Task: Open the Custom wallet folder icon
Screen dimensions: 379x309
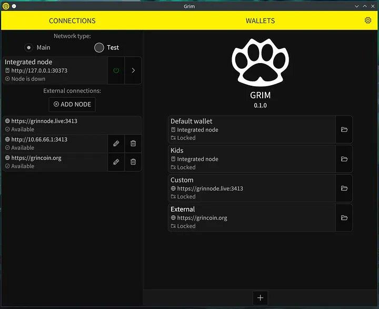Action: coord(344,188)
